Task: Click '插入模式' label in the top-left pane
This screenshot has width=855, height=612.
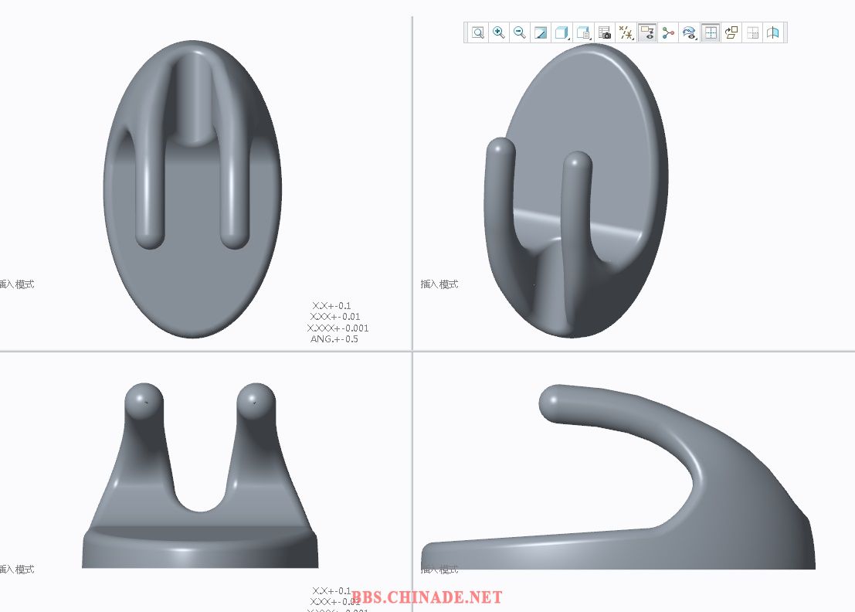Action: (17, 284)
